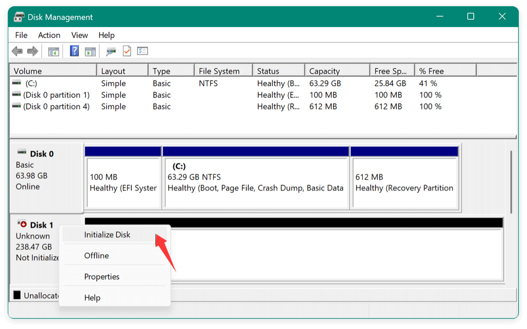Toggle the Show/Hide Console Tree toolbar icon

click(x=53, y=51)
